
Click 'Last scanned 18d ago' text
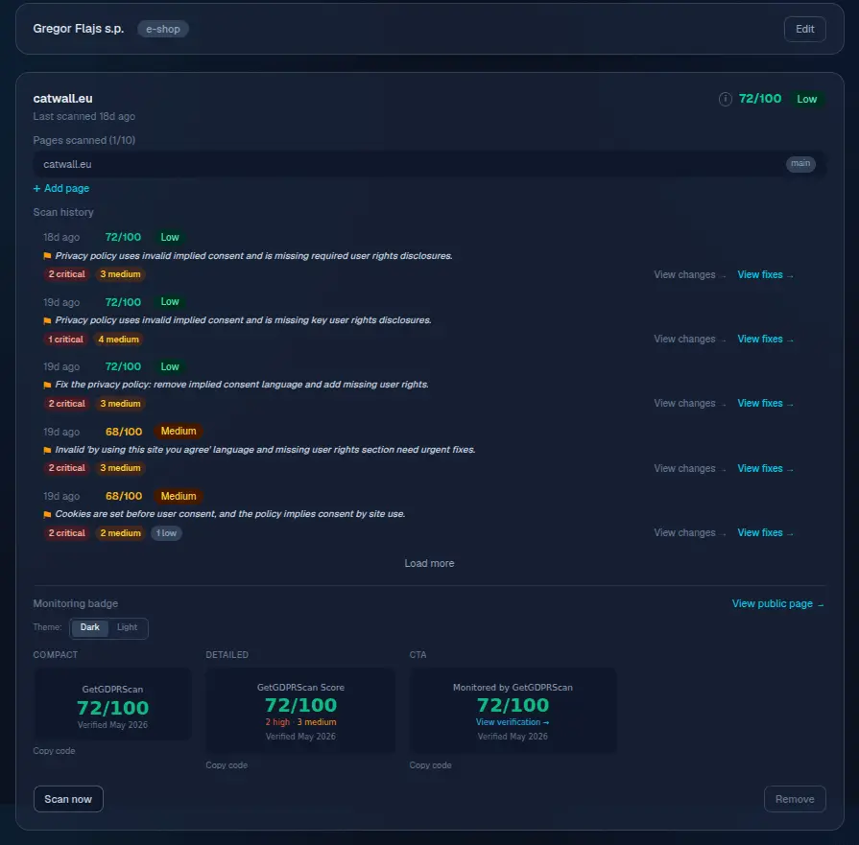coord(84,117)
